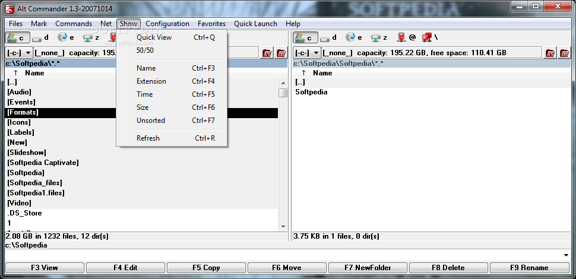Click the Alt Commander title bar icon
The height and width of the screenshot is (279, 576).
click(10, 8)
